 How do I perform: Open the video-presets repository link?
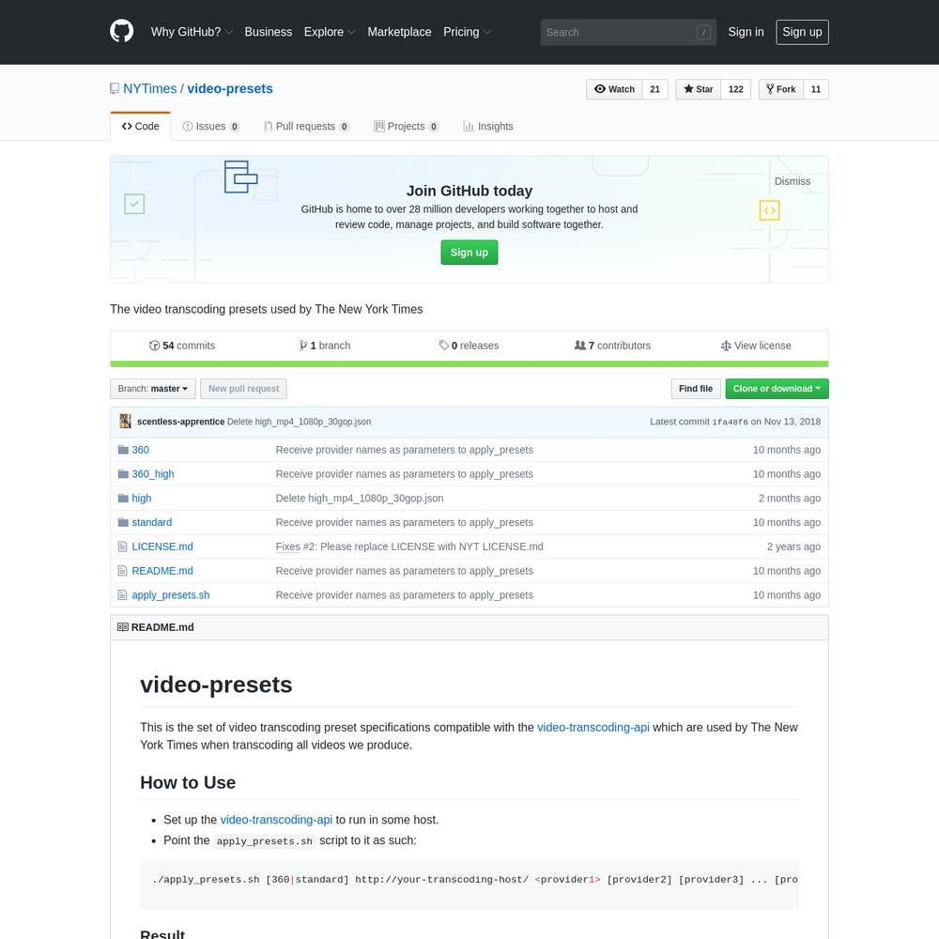click(x=230, y=88)
